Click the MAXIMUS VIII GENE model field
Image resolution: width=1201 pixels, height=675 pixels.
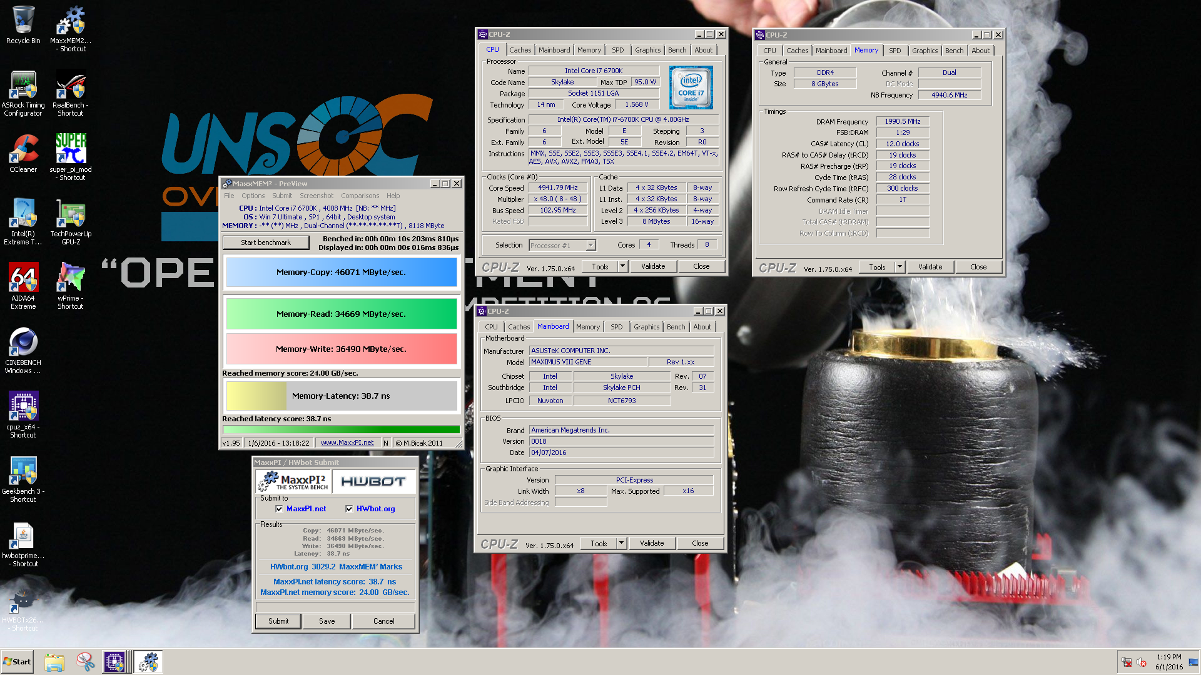pos(587,362)
